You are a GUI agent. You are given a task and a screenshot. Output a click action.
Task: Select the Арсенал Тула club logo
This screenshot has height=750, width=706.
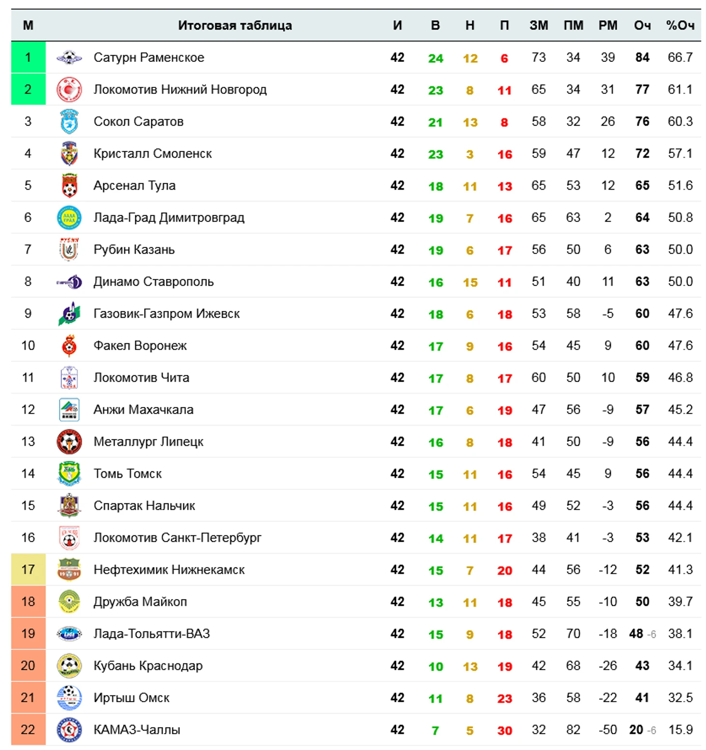coord(69,185)
